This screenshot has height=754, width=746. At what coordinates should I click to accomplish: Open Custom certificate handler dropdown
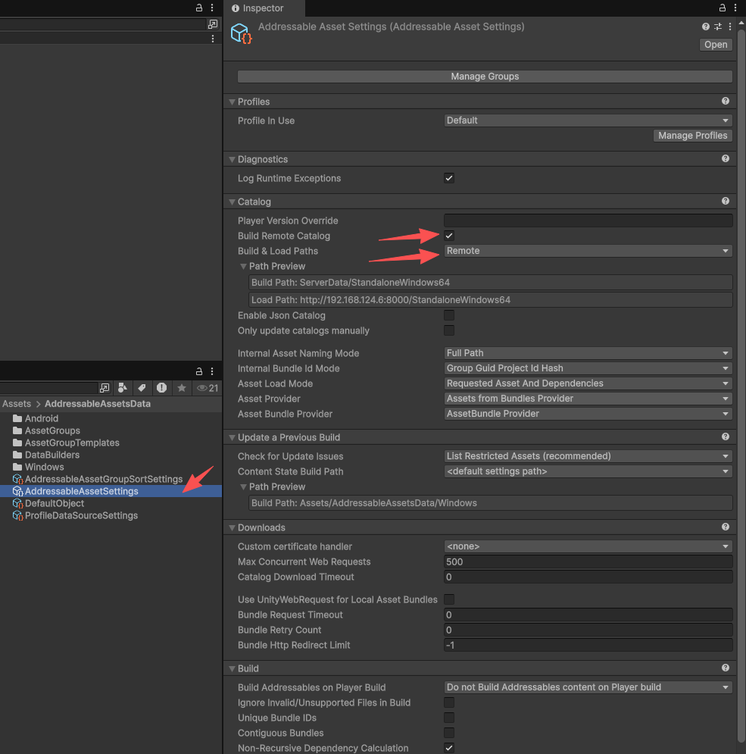[588, 546]
